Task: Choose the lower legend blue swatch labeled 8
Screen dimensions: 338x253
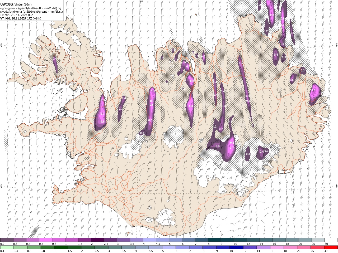Action: 209,247
